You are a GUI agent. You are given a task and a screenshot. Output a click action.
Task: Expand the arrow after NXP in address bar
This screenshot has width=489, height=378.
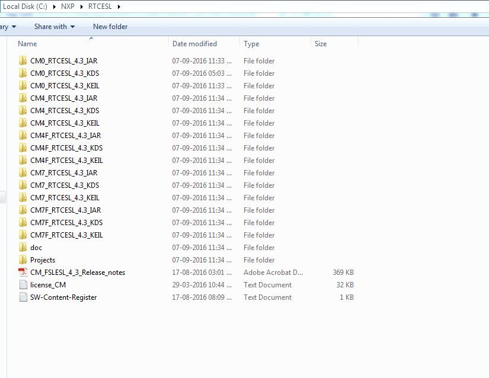[82, 7]
